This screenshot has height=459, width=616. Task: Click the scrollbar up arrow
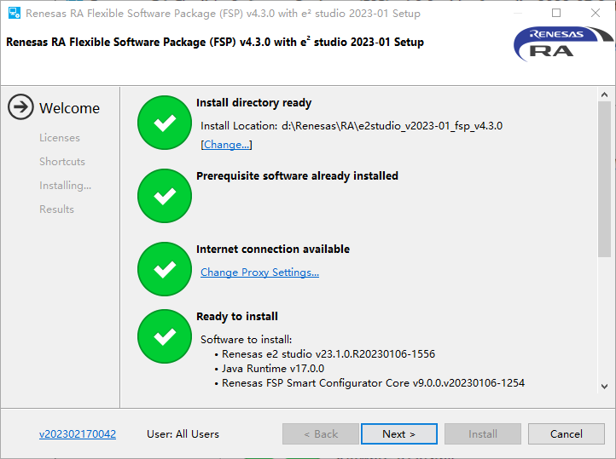(x=604, y=95)
